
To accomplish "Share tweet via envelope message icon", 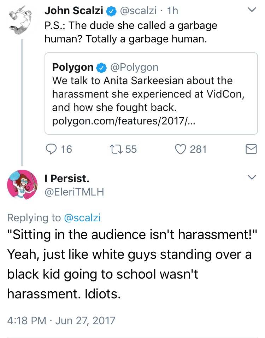I will point(251,149).
